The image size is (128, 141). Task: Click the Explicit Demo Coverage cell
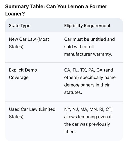click(23, 74)
